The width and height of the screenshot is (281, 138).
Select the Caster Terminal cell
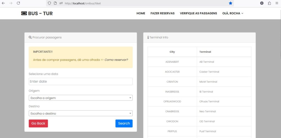pos(224,72)
